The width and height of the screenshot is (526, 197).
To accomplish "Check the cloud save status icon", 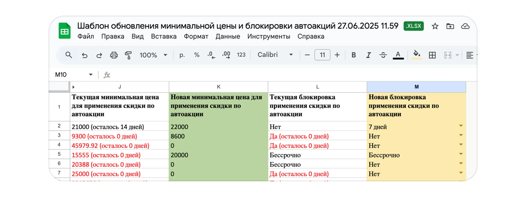I will pyautogui.click(x=465, y=26).
